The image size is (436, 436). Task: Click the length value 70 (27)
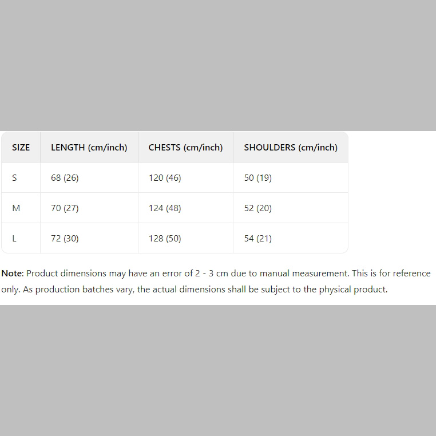[x=65, y=208]
